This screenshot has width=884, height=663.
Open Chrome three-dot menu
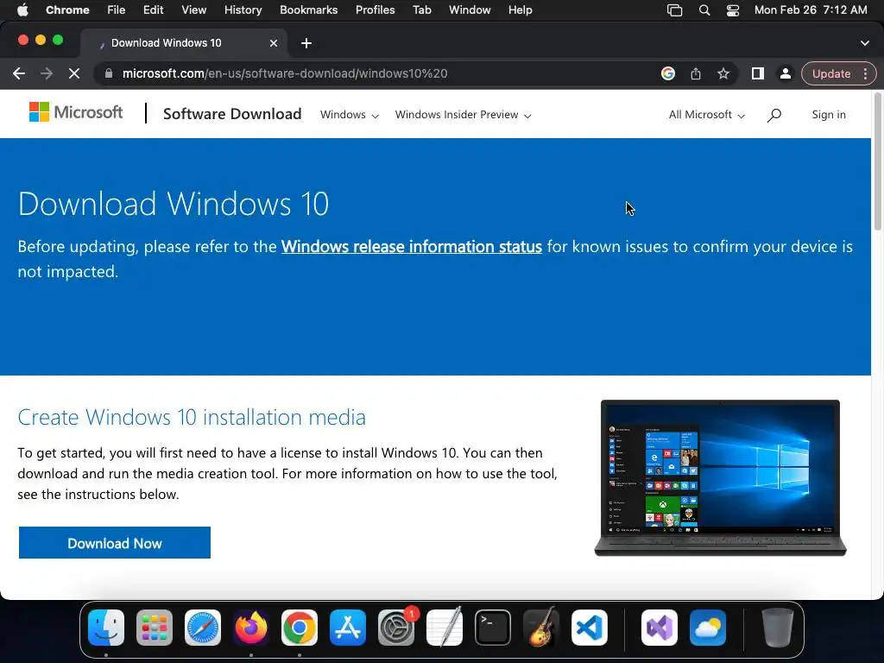tap(865, 74)
